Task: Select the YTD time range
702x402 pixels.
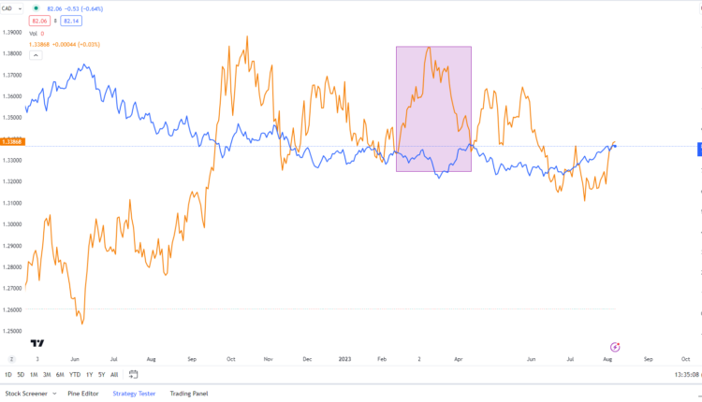Action: click(x=75, y=375)
